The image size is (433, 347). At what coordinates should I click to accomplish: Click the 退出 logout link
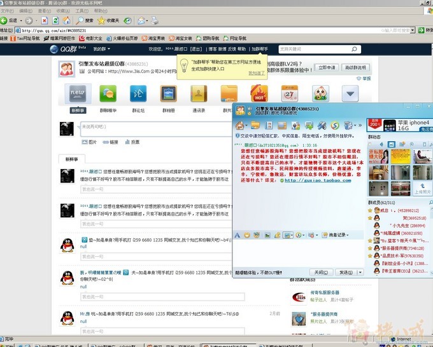(x=195, y=49)
